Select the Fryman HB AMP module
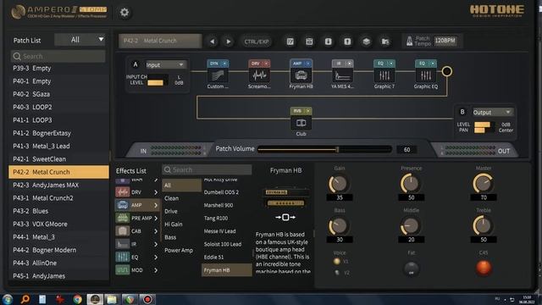Screen dimensions: 542x305 pos(301,75)
